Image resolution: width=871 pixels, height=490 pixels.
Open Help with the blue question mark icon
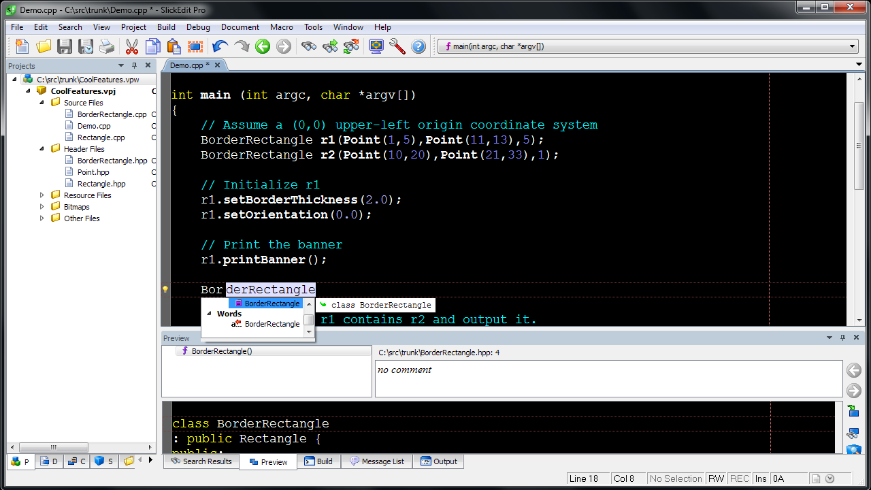point(418,46)
